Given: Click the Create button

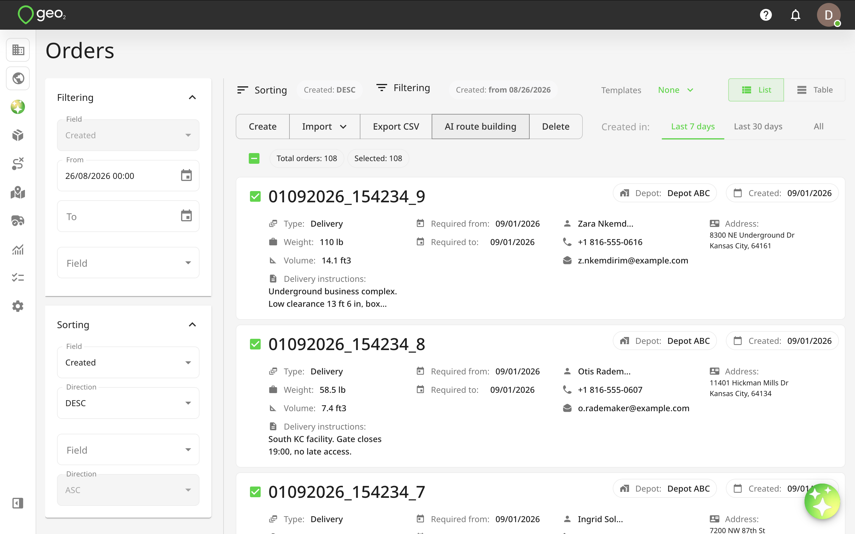Looking at the screenshot, I should point(262,126).
